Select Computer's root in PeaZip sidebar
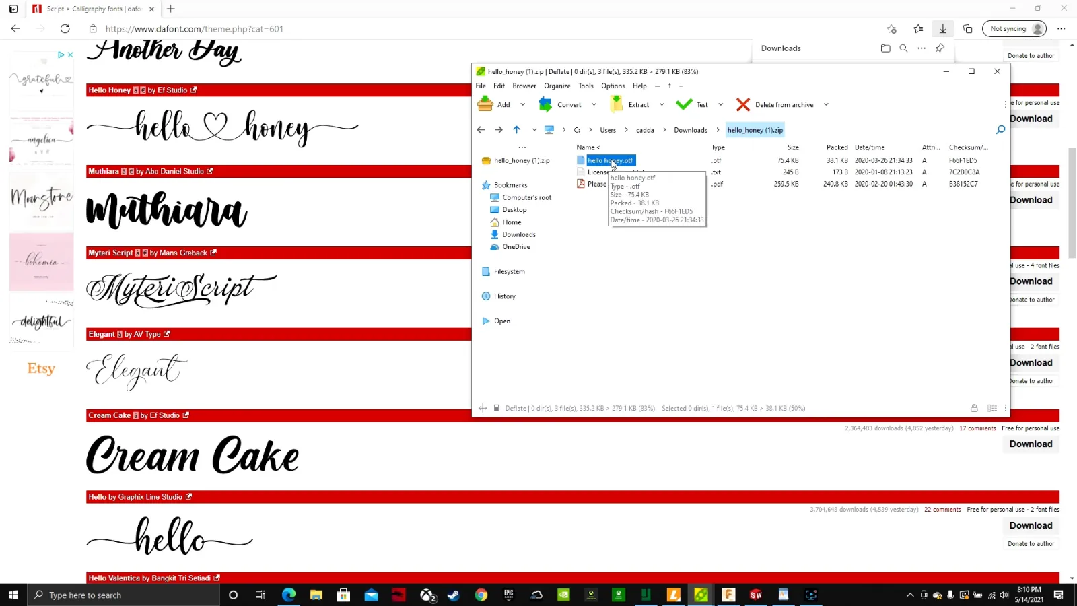This screenshot has width=1077, height=606. (x=526, y=197)
